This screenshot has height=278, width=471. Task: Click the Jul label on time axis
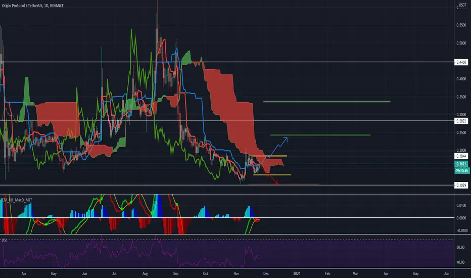click(x=114, y=274)
